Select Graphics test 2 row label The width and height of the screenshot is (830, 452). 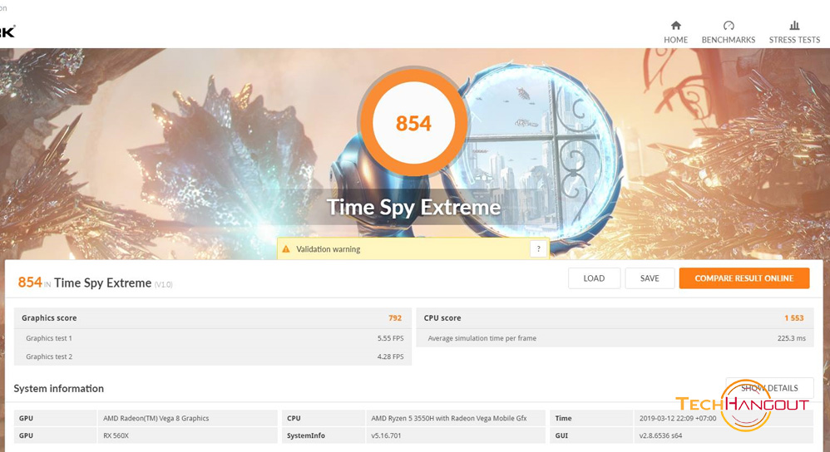coord(49,356)
